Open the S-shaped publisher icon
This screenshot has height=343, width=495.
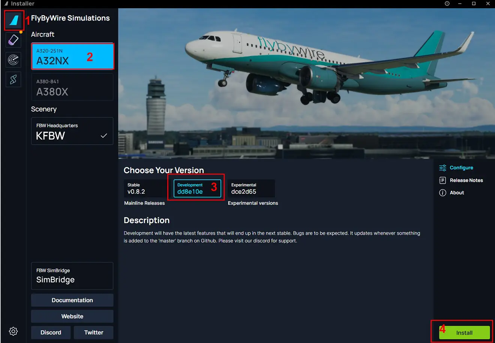coord(13,79)
